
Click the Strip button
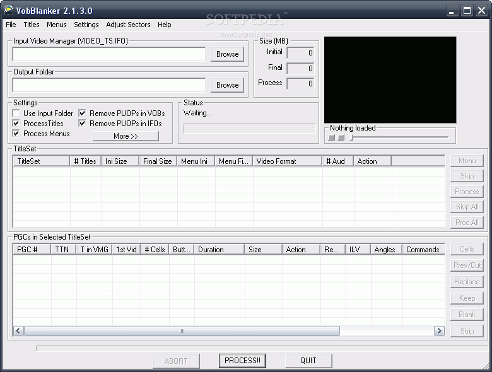click(467, 331)
